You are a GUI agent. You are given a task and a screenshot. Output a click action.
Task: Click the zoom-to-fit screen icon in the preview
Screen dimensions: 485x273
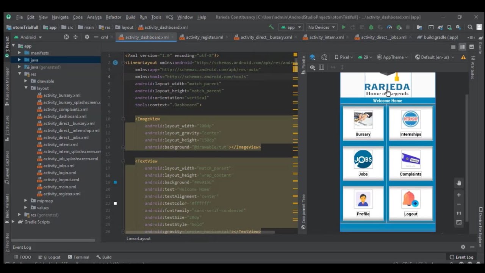[459, 223]
